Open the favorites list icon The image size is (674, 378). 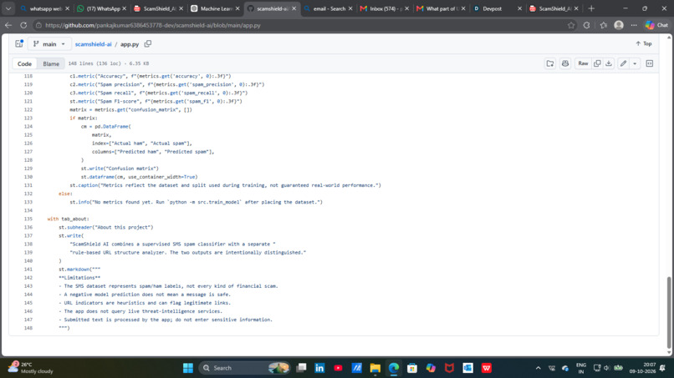tap(604, 25)
